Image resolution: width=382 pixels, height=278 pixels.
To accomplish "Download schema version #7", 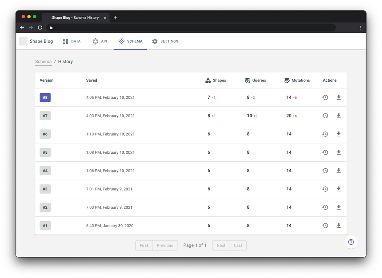I will coord(339,116).
